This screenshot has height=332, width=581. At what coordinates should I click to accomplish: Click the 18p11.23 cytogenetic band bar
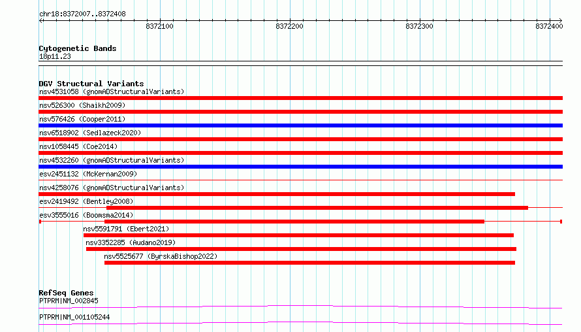click(300, 63)
